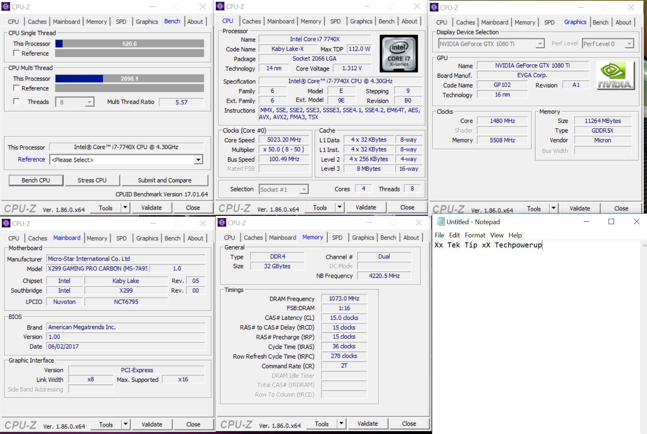Click CPU-Z app icon in Graphics window title
647x434 pixels.
point(434,7)
